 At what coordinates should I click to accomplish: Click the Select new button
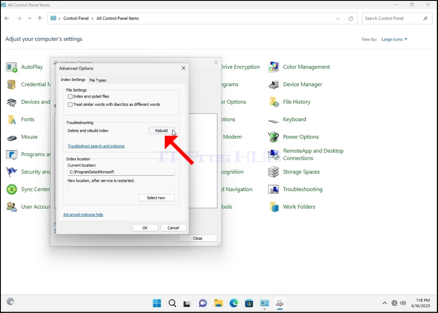[156, 198]
